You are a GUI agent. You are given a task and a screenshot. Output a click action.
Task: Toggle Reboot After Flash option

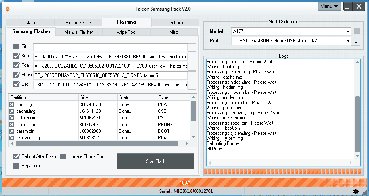coord(16,156)
